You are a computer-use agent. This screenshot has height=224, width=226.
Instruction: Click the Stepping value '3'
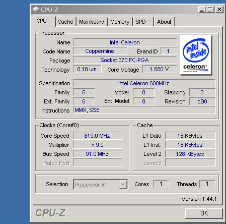point(202,92)
